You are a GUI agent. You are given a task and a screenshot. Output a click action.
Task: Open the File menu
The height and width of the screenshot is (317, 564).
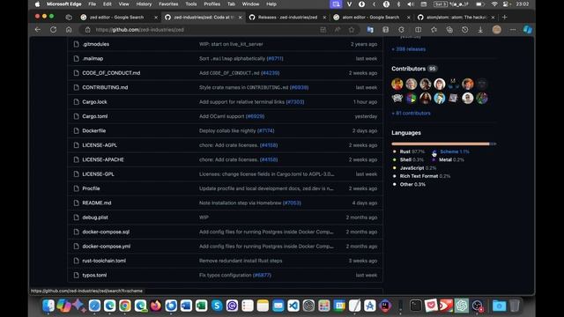click(92, 4)
